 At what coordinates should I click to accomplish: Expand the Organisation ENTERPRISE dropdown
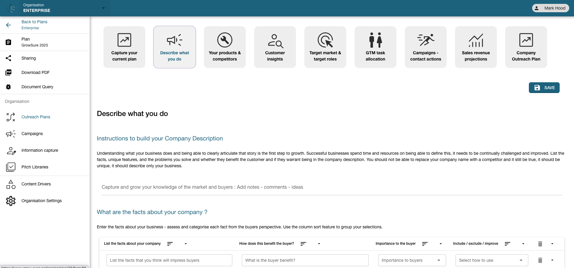point(103,8)
